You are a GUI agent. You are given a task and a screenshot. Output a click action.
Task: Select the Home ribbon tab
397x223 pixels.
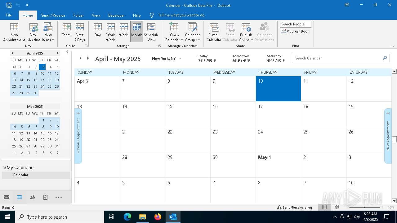(28, 15)
